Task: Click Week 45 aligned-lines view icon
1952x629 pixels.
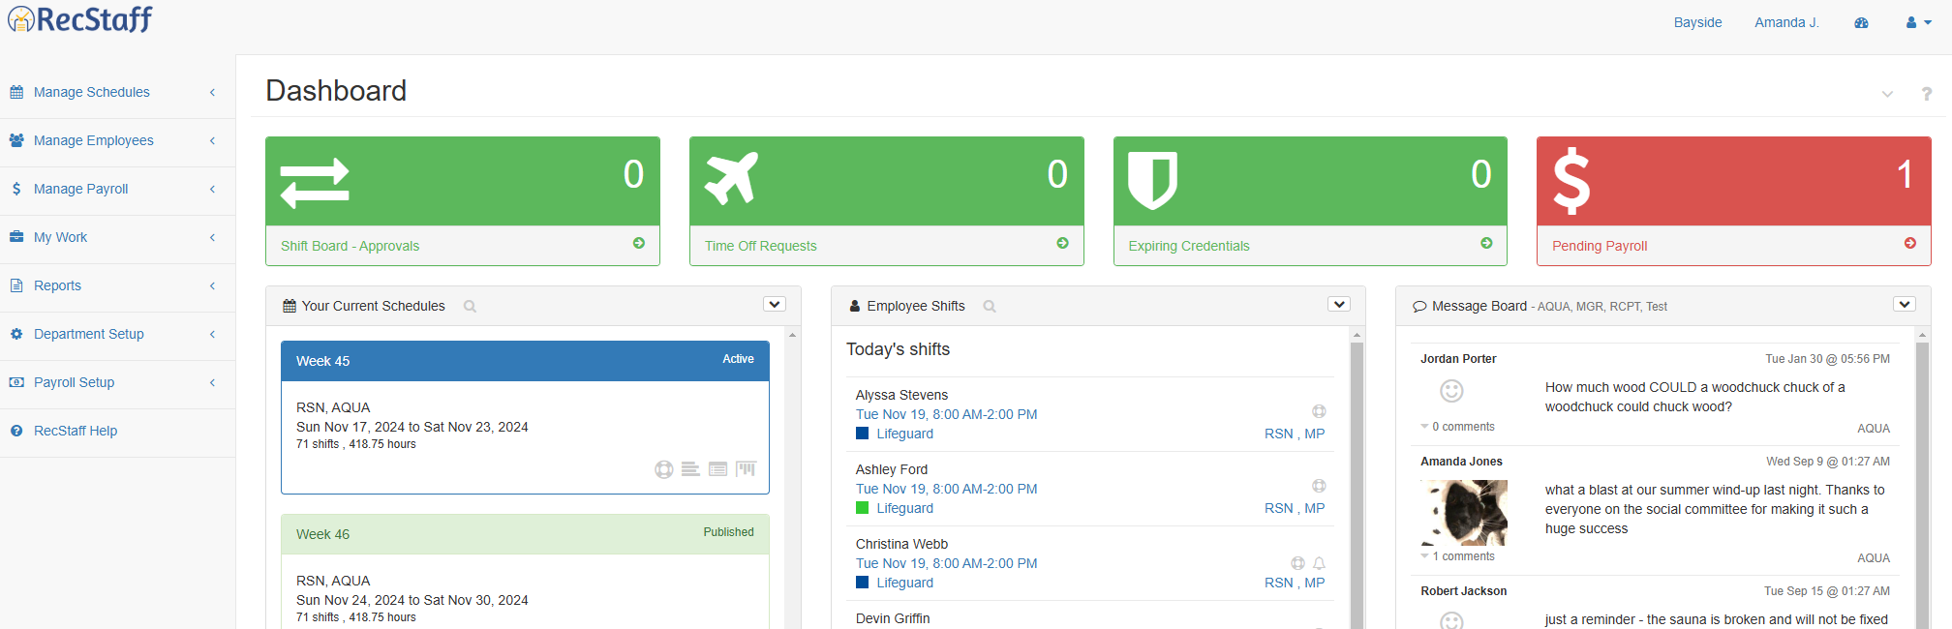Action: 690,469
